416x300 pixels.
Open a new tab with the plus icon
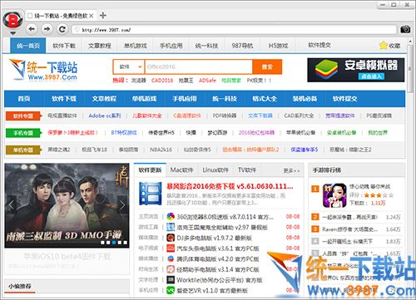click(103, 15)
